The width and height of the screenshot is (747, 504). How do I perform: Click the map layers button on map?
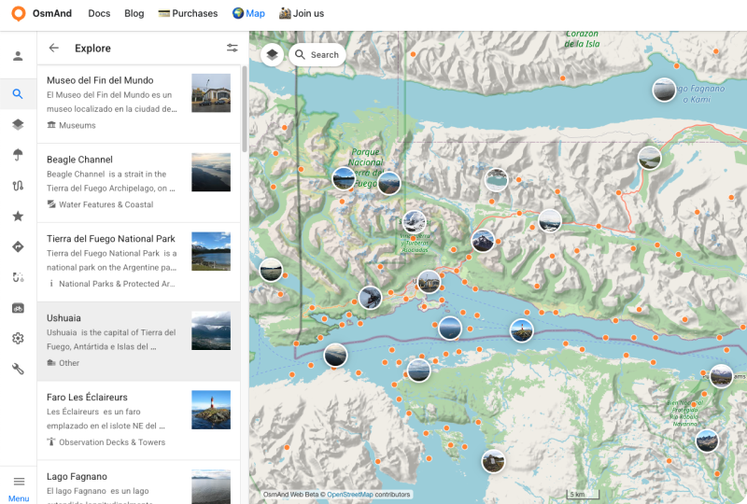coord(272,55)
